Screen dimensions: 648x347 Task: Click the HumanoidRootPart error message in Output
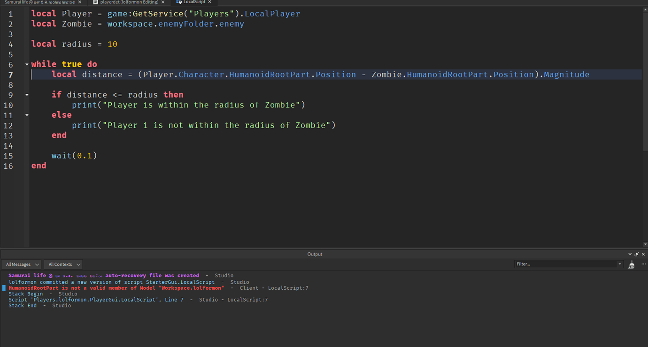(x=113, y=287)
